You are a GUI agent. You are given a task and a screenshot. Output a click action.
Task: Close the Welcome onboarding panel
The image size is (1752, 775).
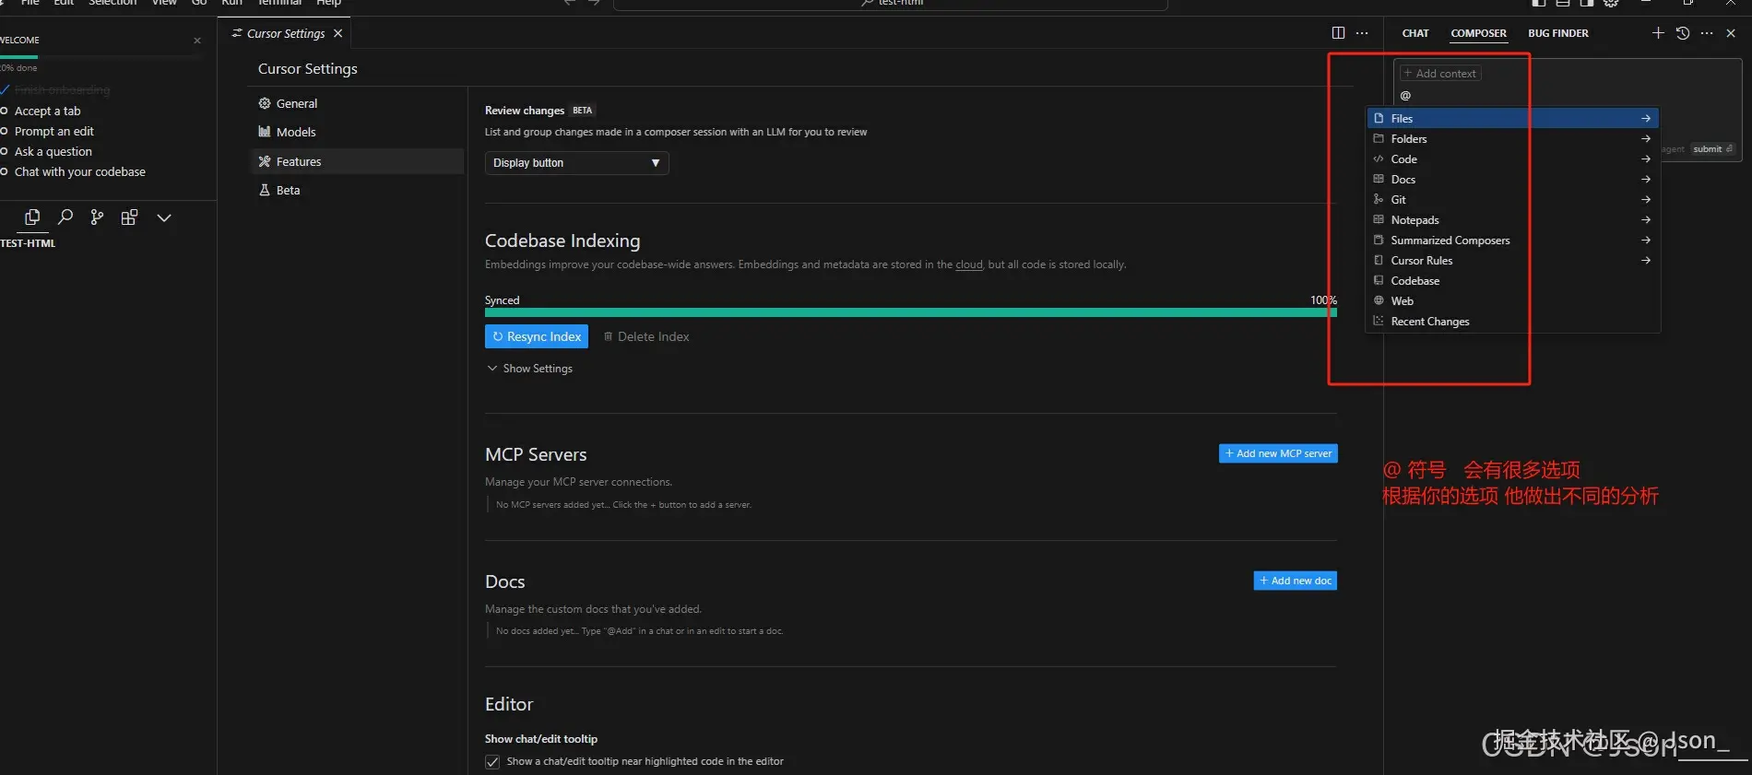tap(197, 41)
